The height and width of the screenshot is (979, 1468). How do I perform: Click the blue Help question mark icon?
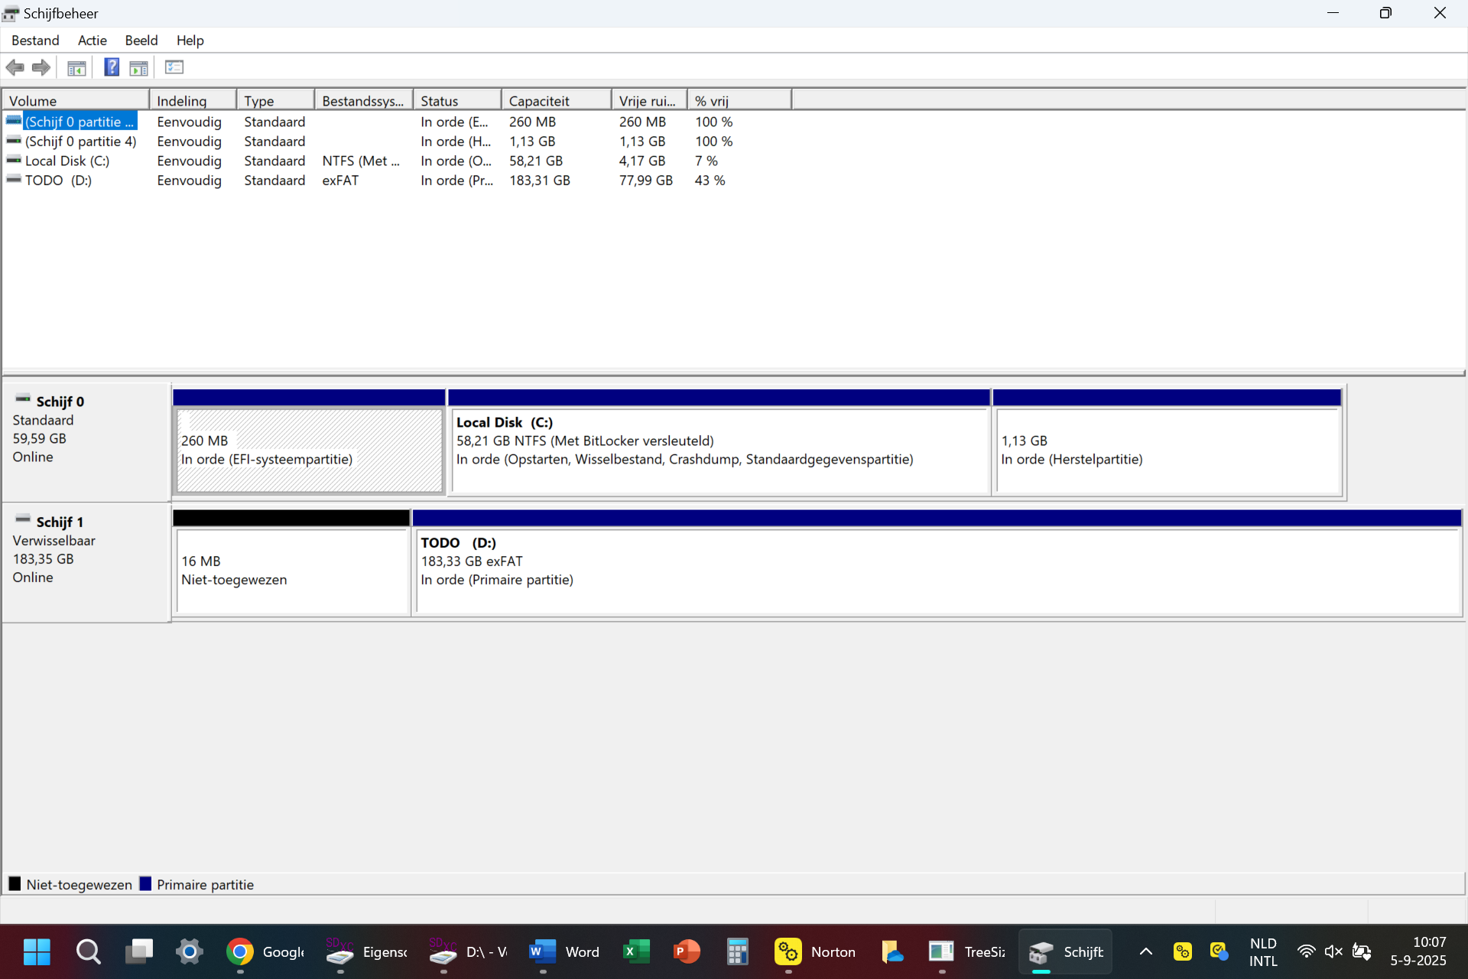(x=112, y=67)
